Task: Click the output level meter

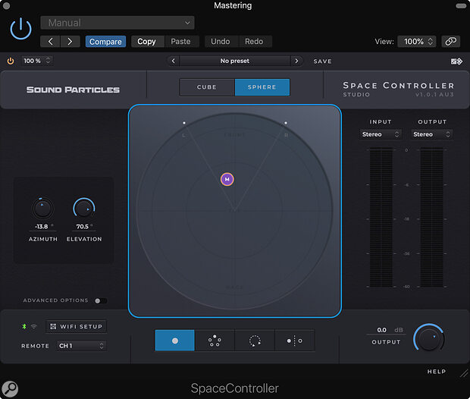Action: pos(431,218)
